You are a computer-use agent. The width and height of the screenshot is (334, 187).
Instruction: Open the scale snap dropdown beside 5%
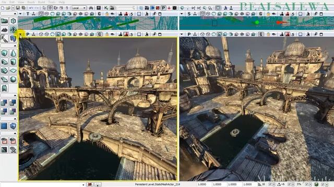310,184
